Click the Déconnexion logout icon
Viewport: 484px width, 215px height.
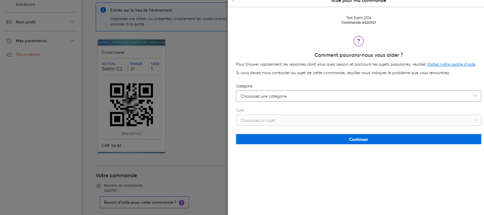coord(9,54)
